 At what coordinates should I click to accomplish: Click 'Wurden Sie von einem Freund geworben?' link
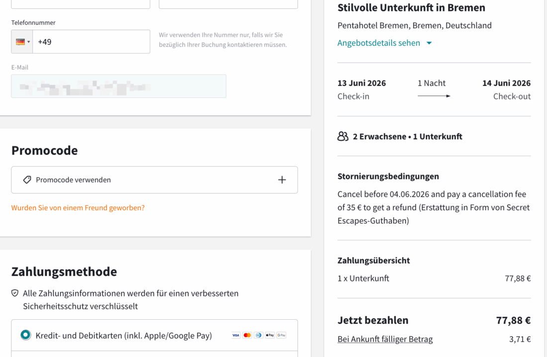pos(78,208)
